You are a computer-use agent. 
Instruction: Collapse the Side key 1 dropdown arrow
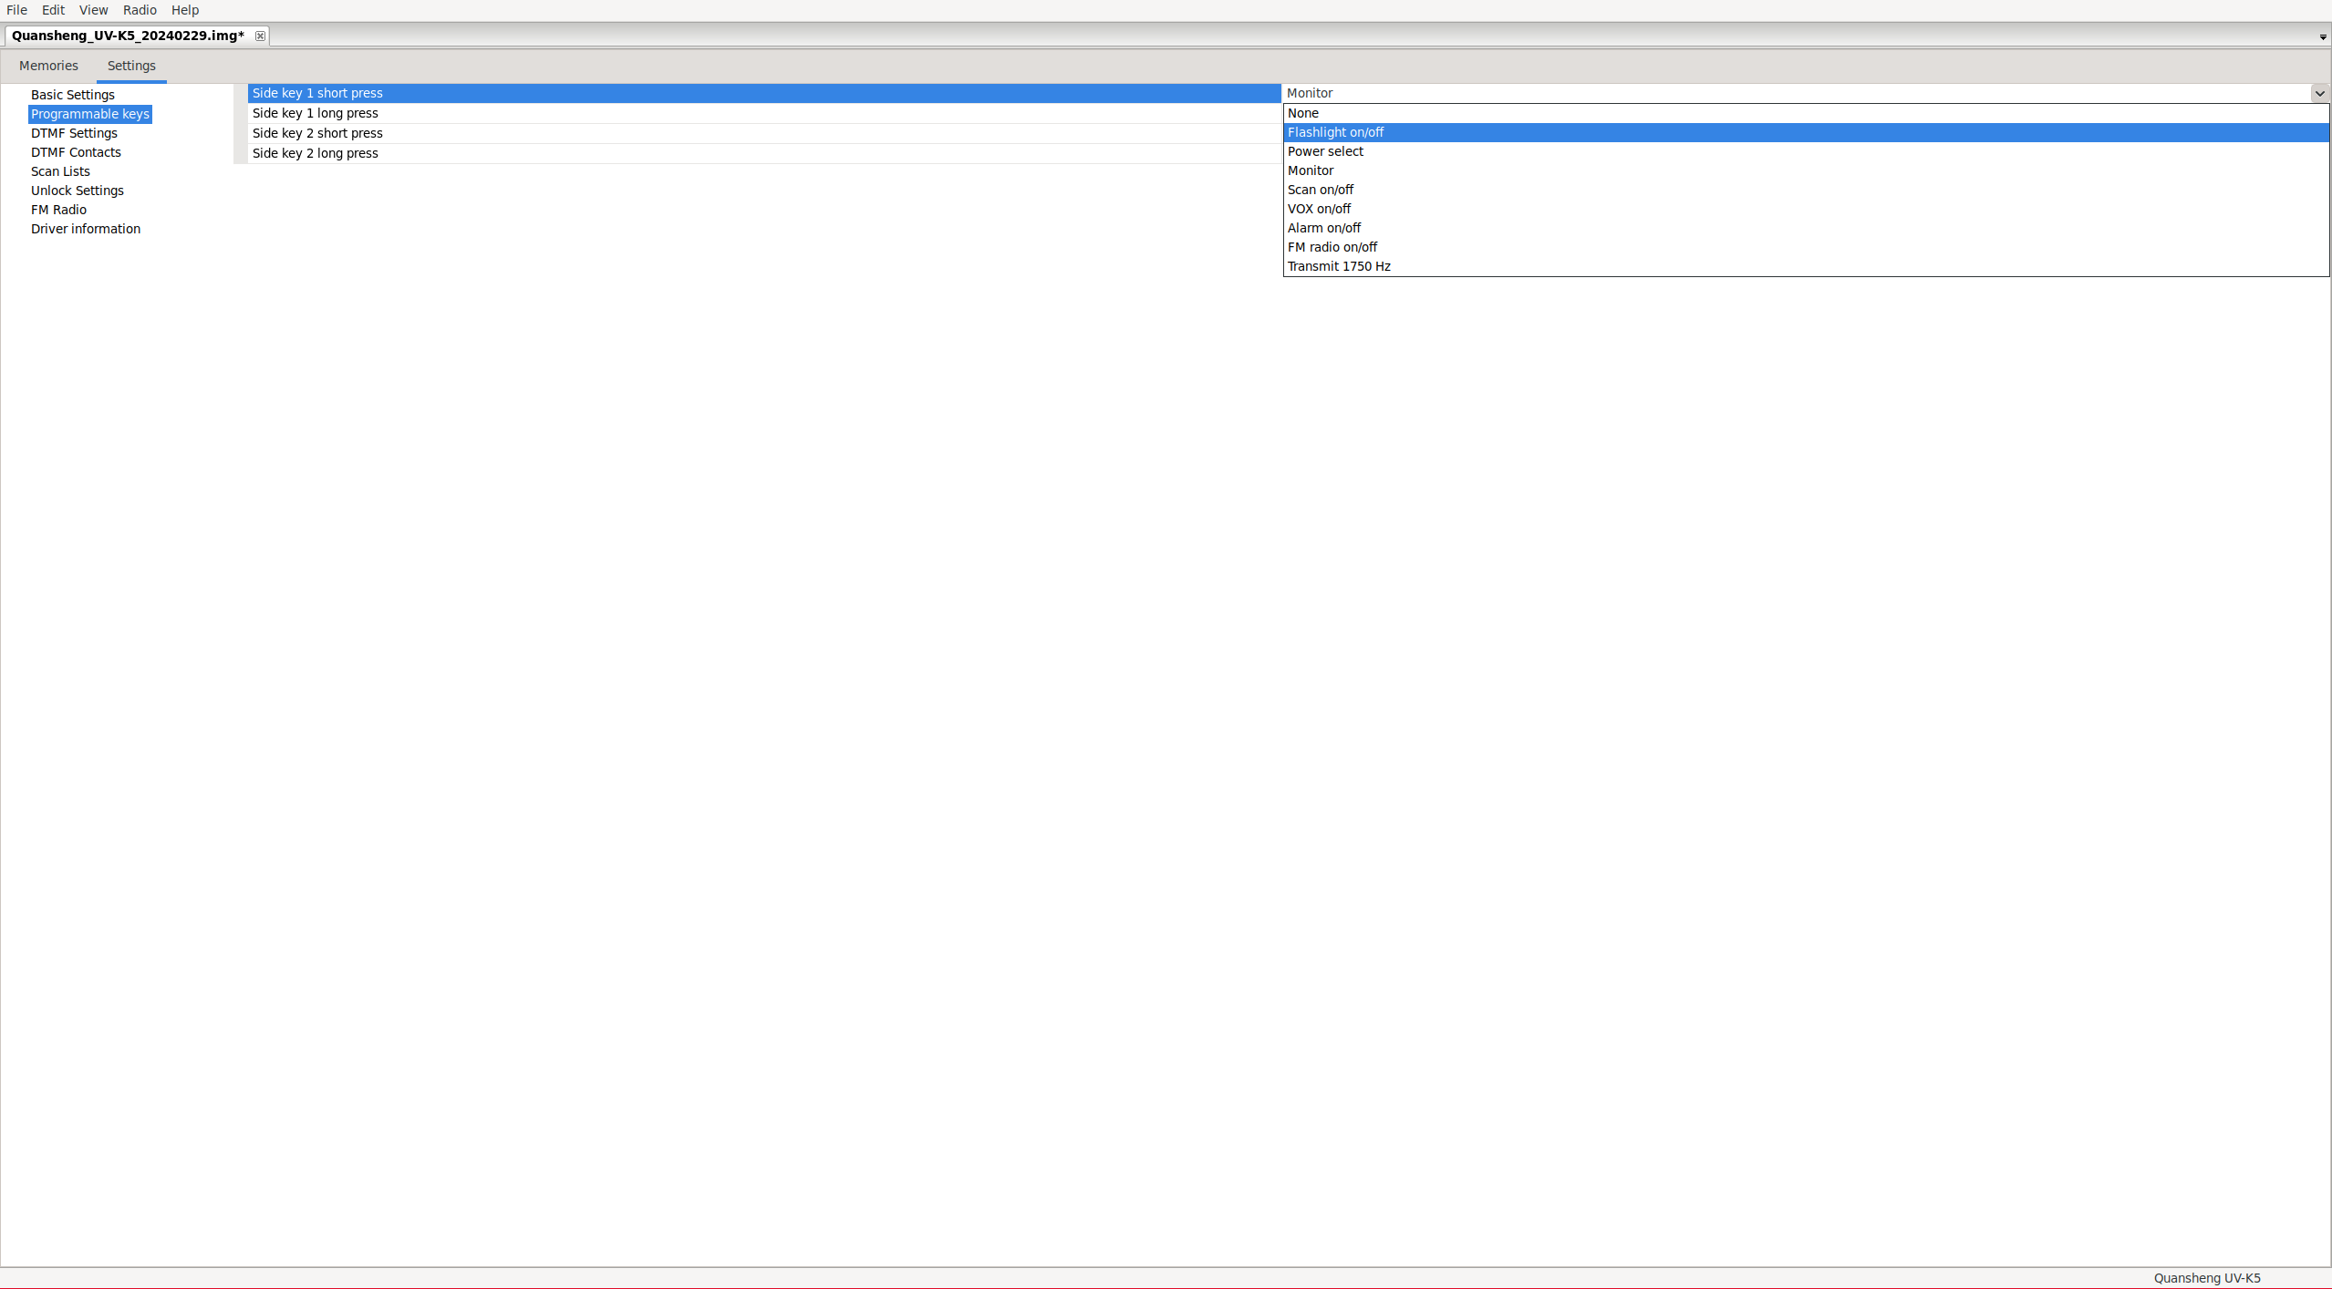[x=2319, y=93]
